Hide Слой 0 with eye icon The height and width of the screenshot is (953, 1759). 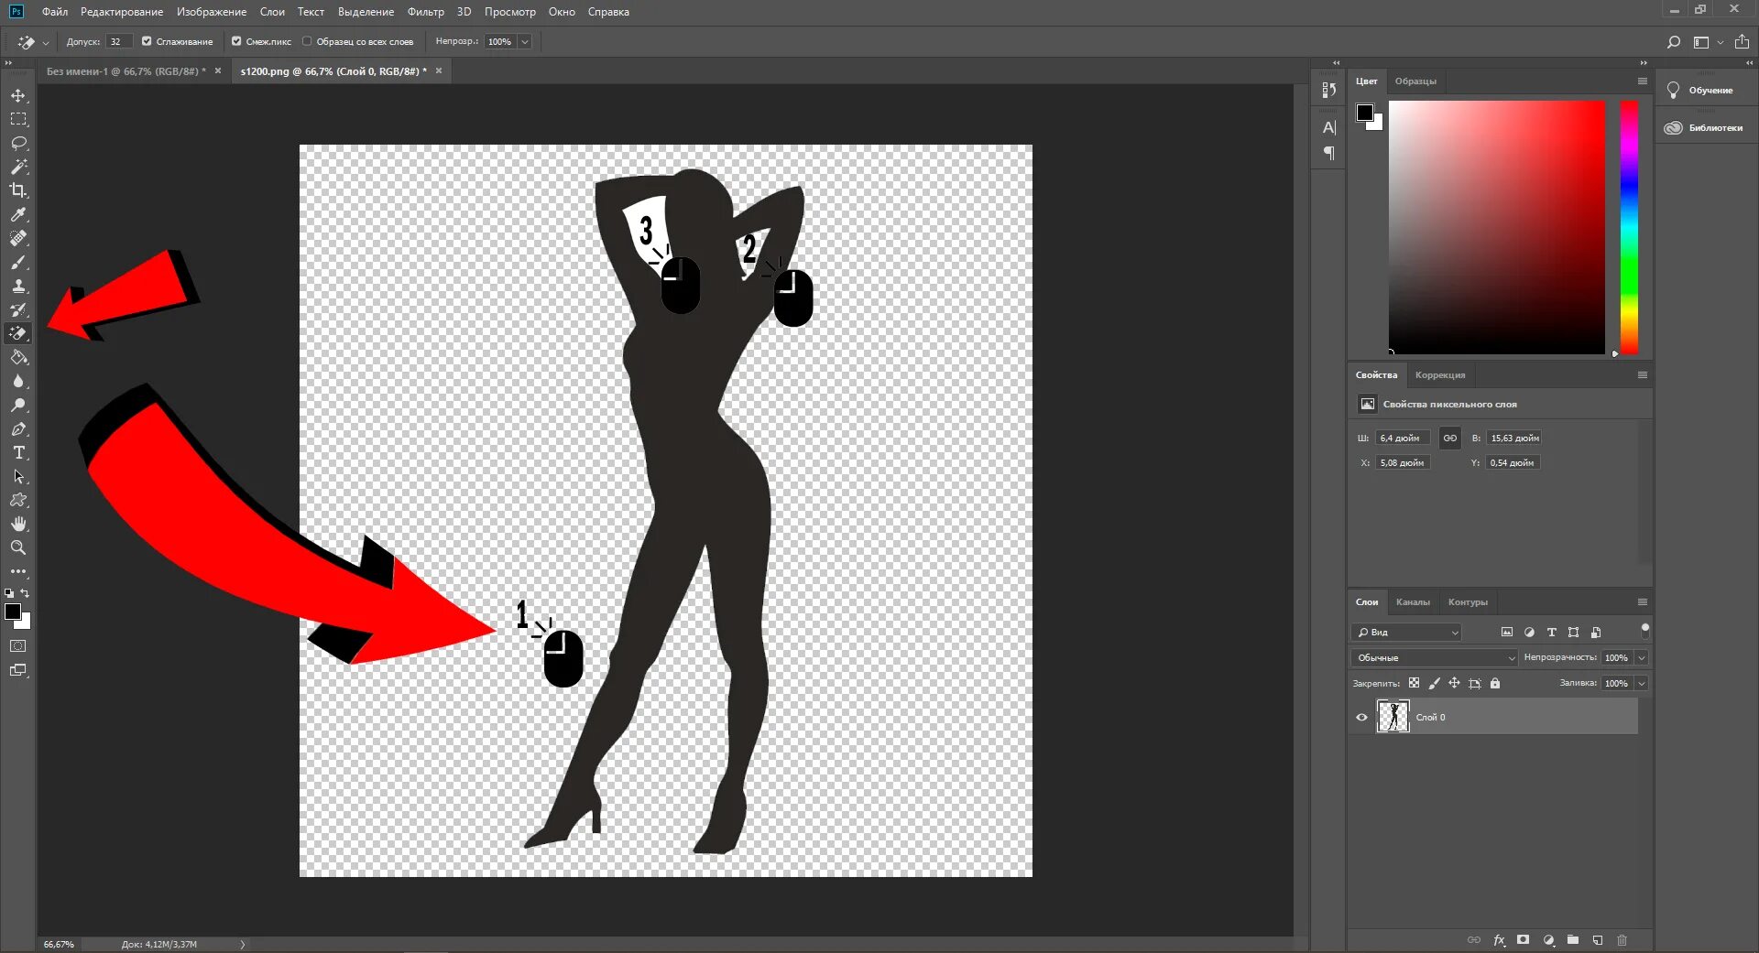1361,718
